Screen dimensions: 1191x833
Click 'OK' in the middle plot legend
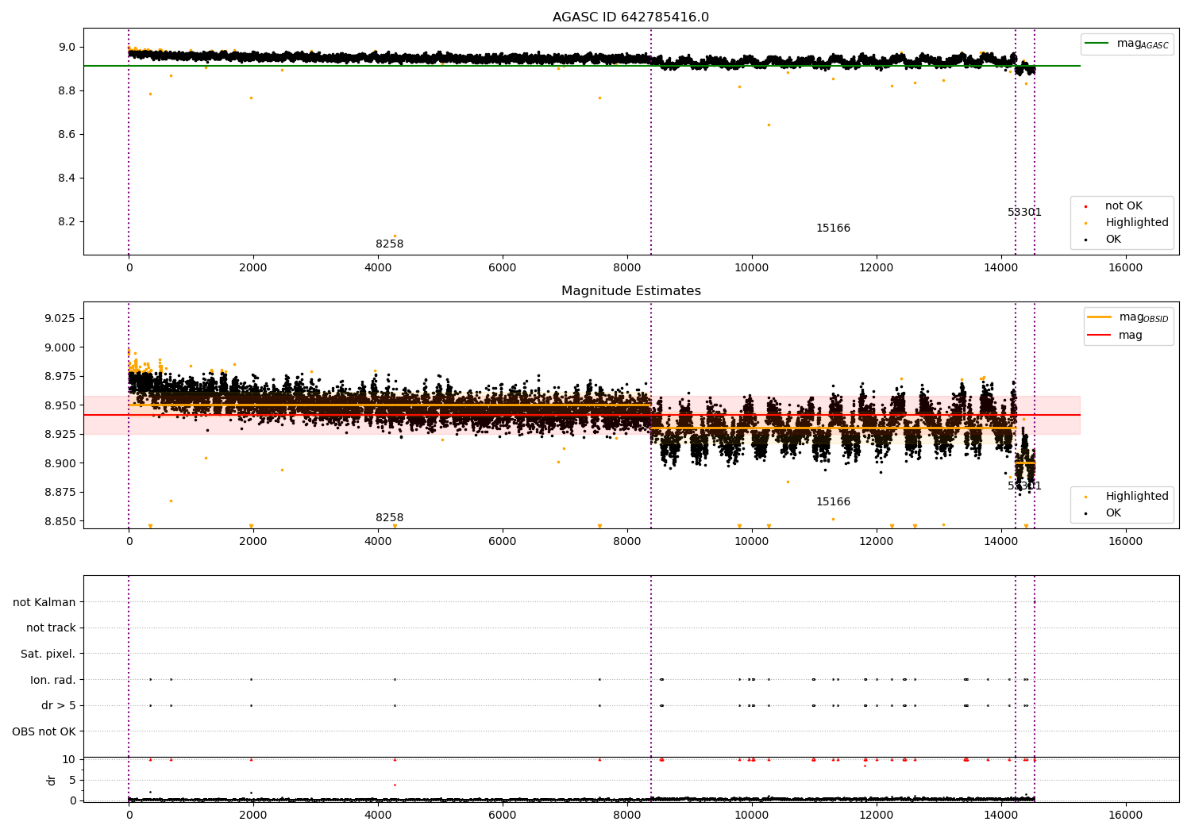pos(1113,513)
